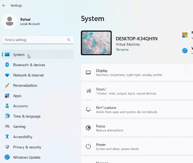Go to Accounts settings

click(x=38, y=106)
